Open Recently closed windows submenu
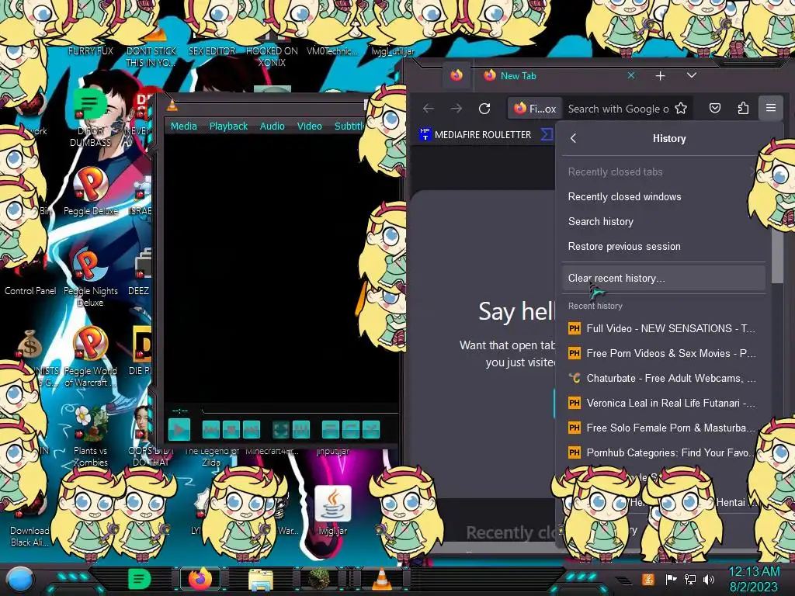This screenshot has height=596, width=795. point(664,196)
